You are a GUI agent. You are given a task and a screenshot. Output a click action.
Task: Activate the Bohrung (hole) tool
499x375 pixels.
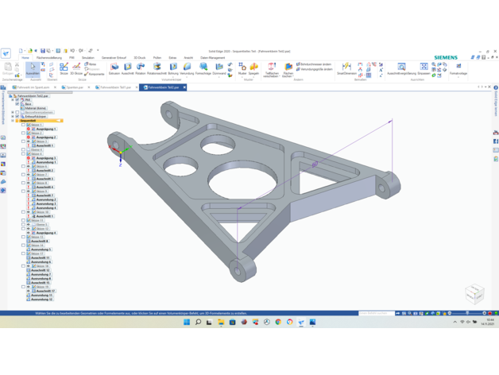(x=172, y=68)
